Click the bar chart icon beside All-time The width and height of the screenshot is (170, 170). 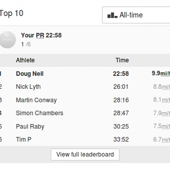[x=112, y=15]
